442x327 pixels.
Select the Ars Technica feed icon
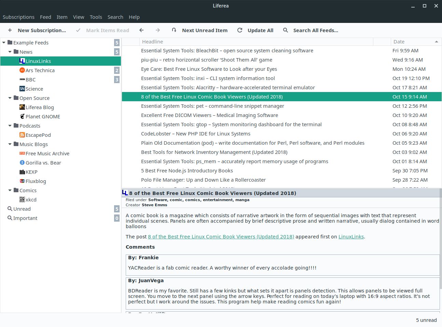22,70
